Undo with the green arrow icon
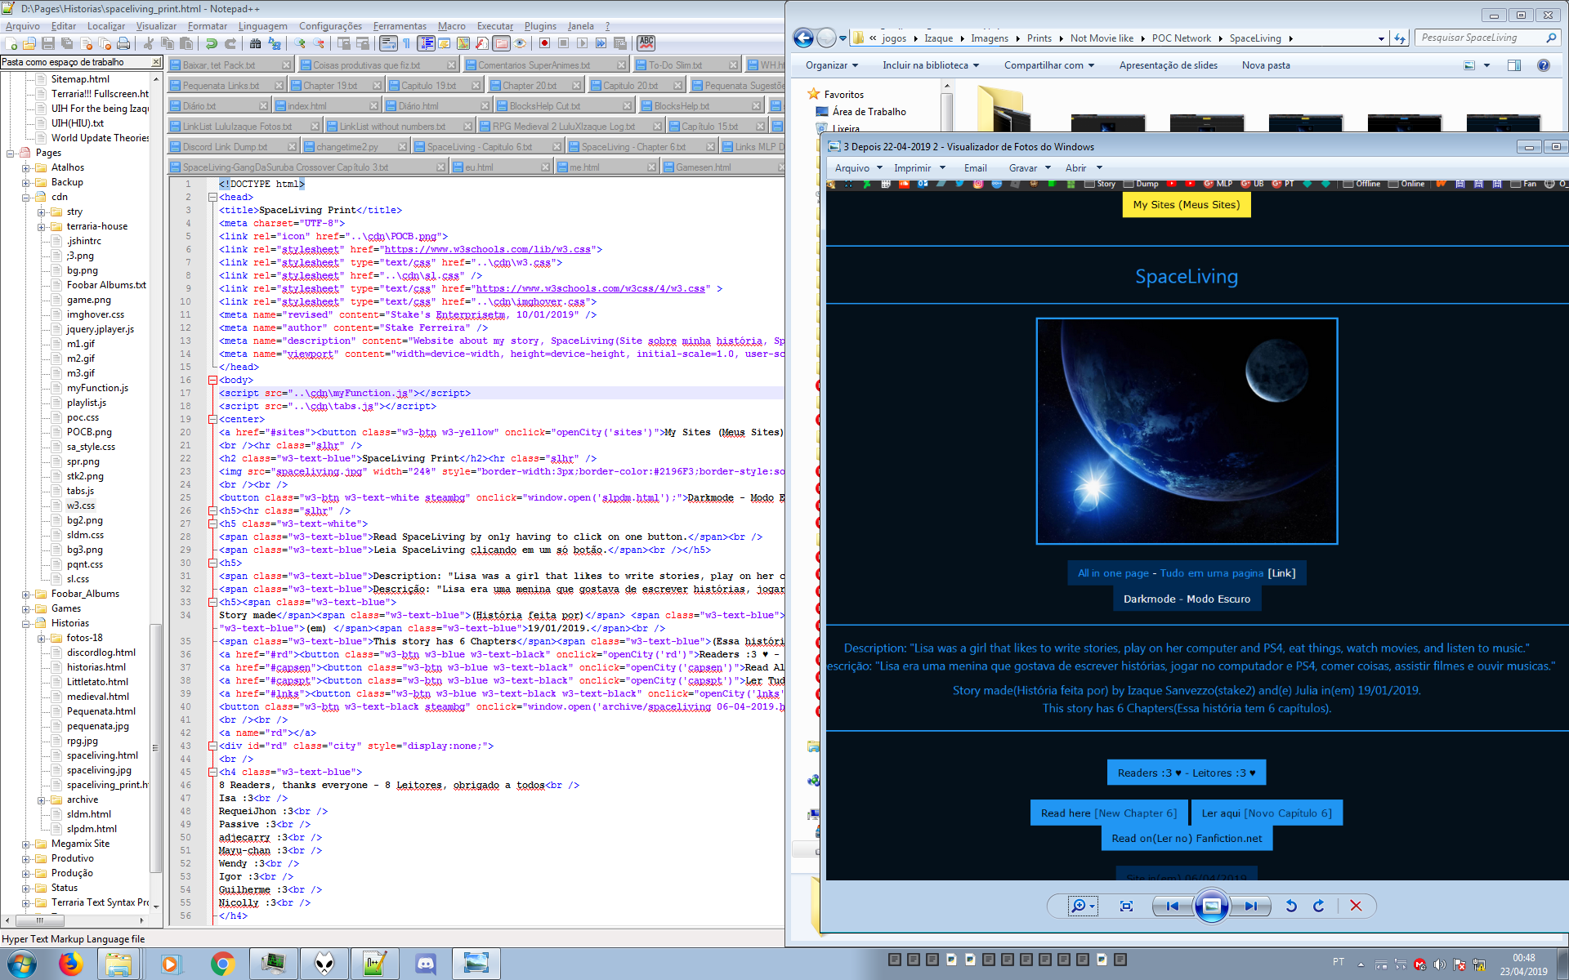 (211, 43)
